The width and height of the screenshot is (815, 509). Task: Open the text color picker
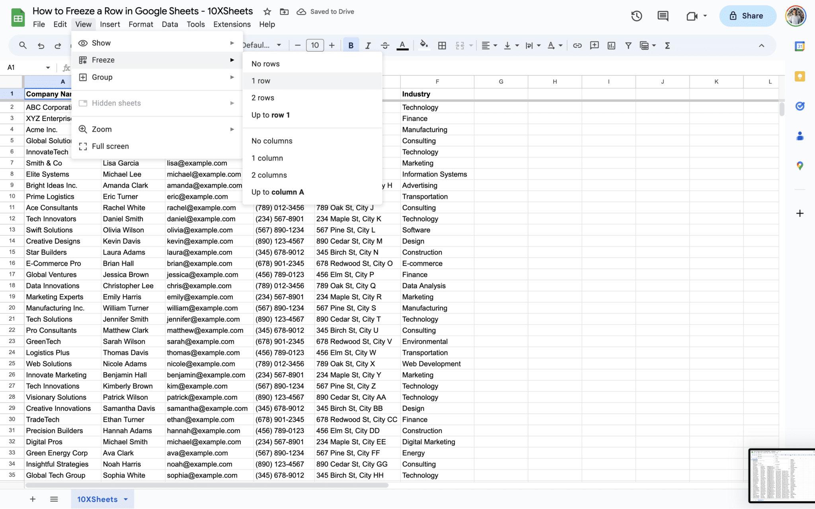402,45
